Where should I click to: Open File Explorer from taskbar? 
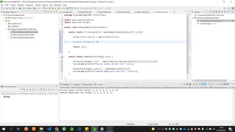41,129
